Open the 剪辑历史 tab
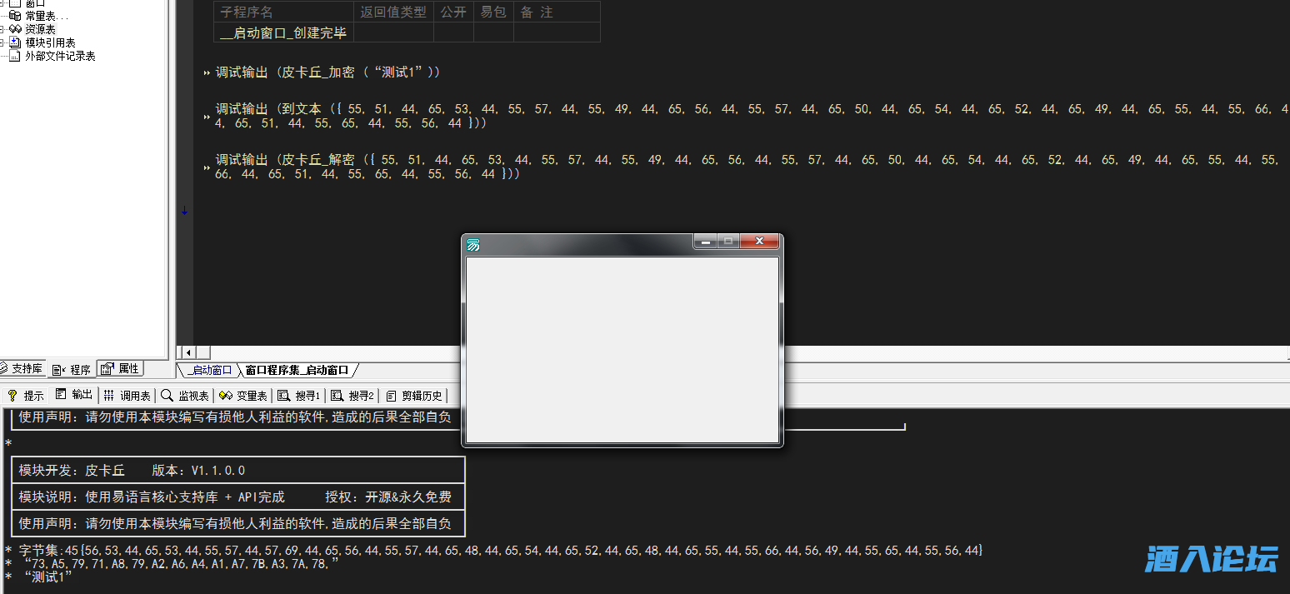Viewport: 1290px width, 594px height. [x=416, y=396]
